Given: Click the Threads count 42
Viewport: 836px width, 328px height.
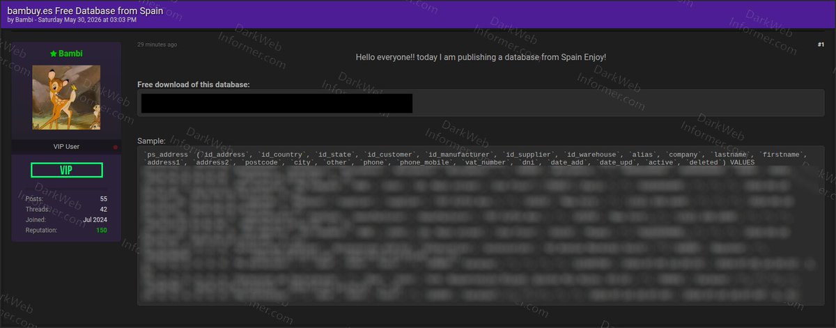Looking at the screenshot, I should coord(102,209).
